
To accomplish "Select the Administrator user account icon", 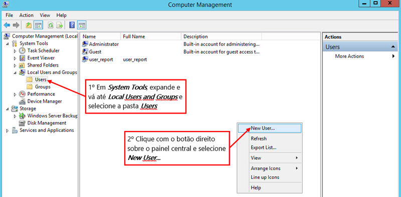I will pos(85,44).
